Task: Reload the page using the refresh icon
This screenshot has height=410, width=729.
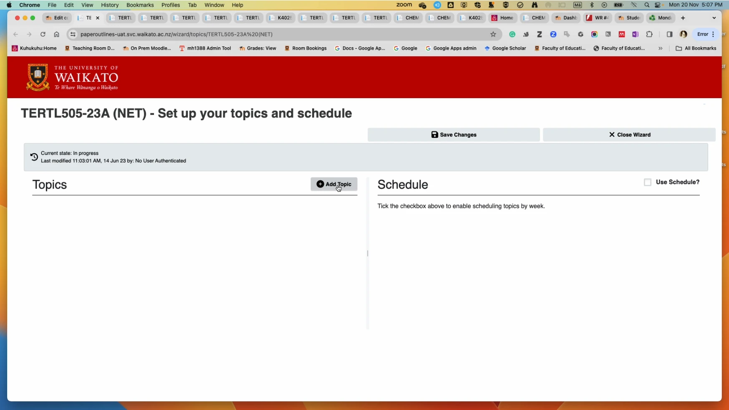Action: (43, 34)
